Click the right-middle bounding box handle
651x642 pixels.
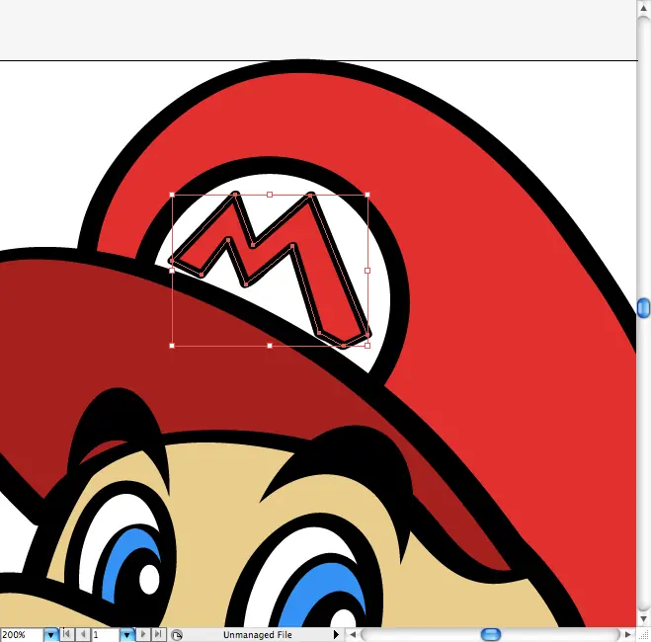[x=367, y=270]
